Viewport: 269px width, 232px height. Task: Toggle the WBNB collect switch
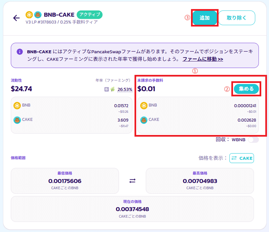coord(254,140)
